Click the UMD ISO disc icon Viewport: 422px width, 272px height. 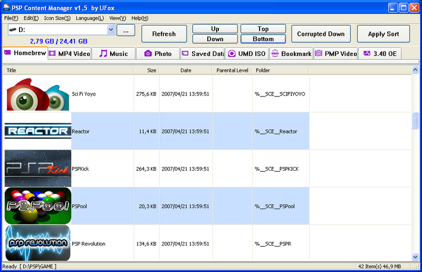232,54
